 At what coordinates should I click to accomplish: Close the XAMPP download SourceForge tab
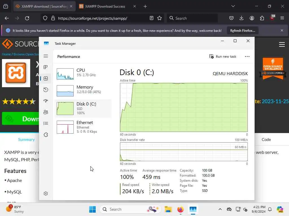[x=71, y=6]
